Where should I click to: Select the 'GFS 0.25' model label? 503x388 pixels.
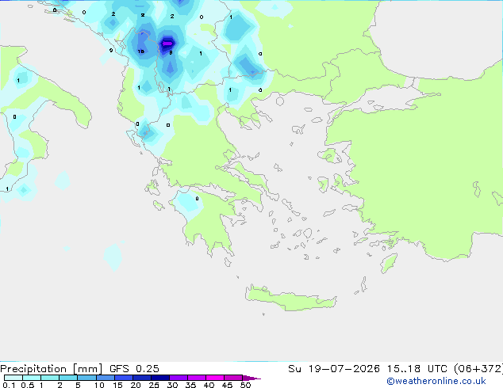pos(134,369)
